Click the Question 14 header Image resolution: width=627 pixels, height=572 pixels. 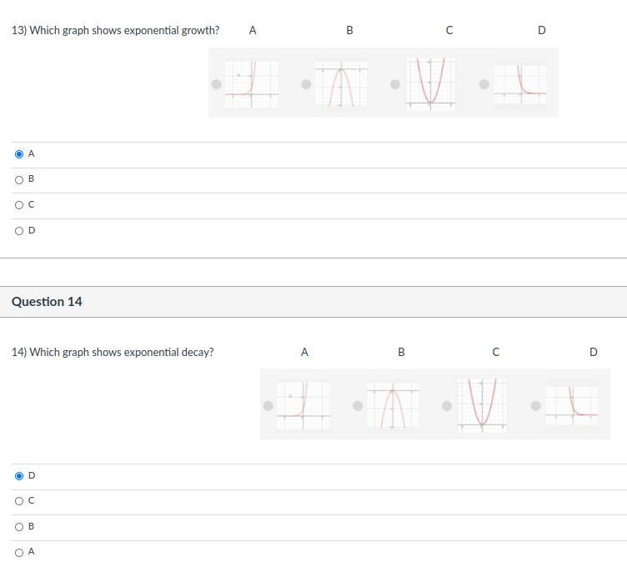click(x=48, y=302)
